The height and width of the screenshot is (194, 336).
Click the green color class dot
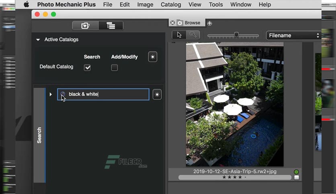click(296, 172)
